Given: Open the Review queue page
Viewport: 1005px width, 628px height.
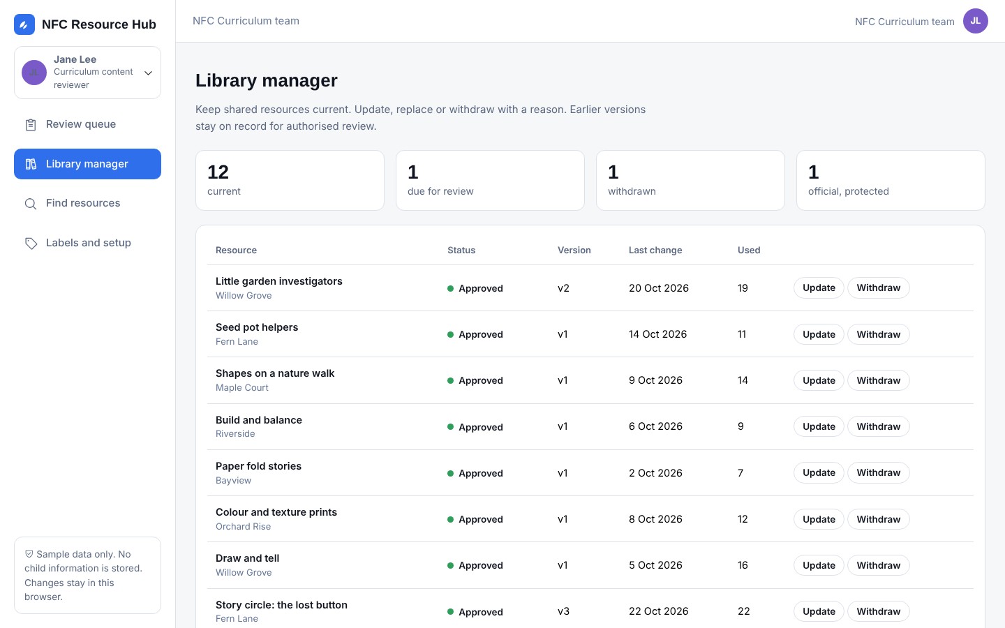Looking at the screenshot, I should tap(87, 124).
